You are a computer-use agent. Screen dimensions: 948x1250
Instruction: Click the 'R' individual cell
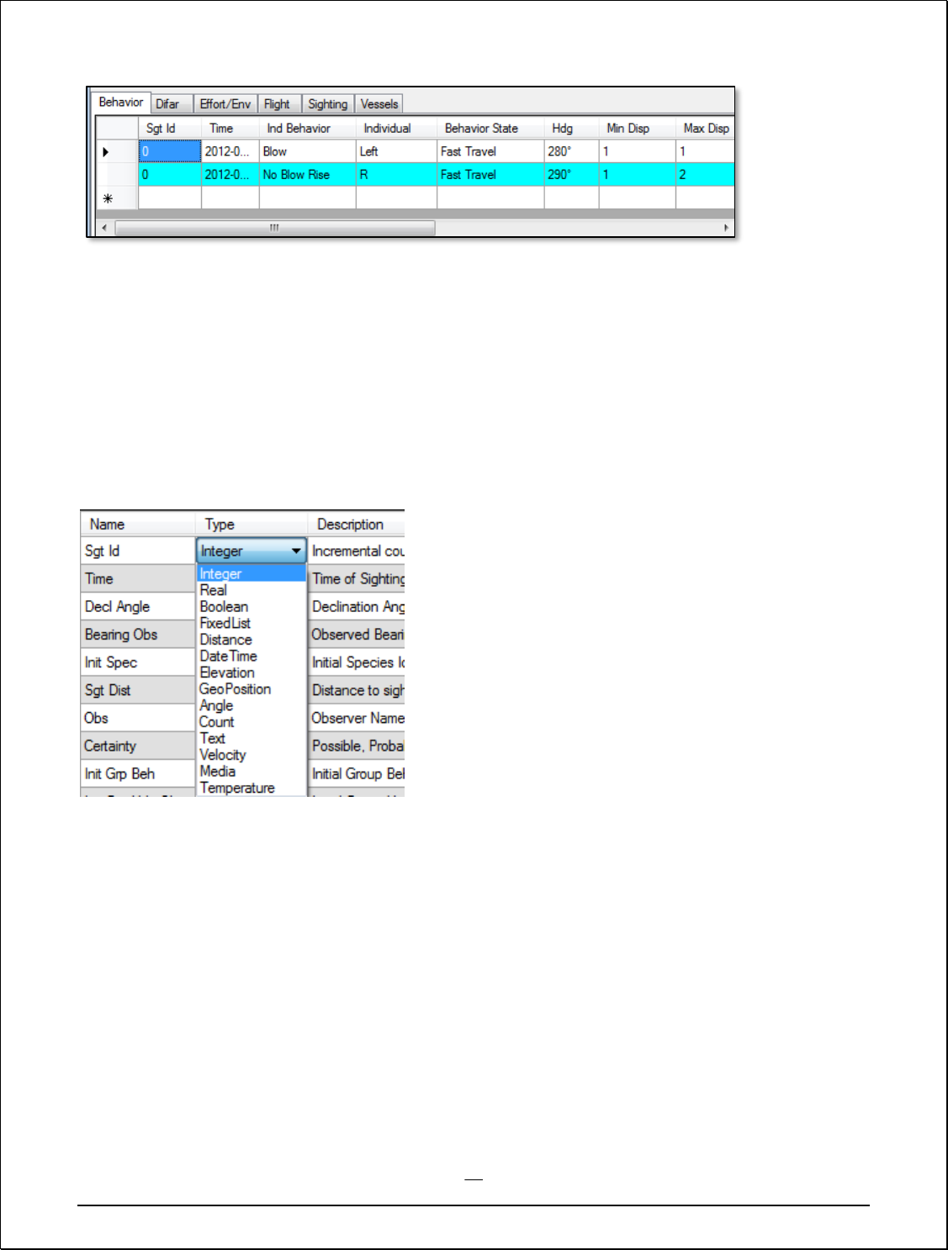pos(396,175)
